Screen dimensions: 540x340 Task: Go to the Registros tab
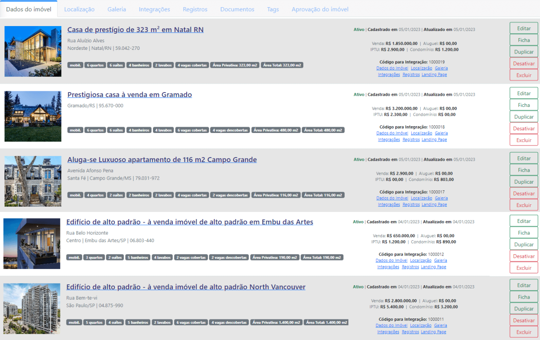coord(195,9)
